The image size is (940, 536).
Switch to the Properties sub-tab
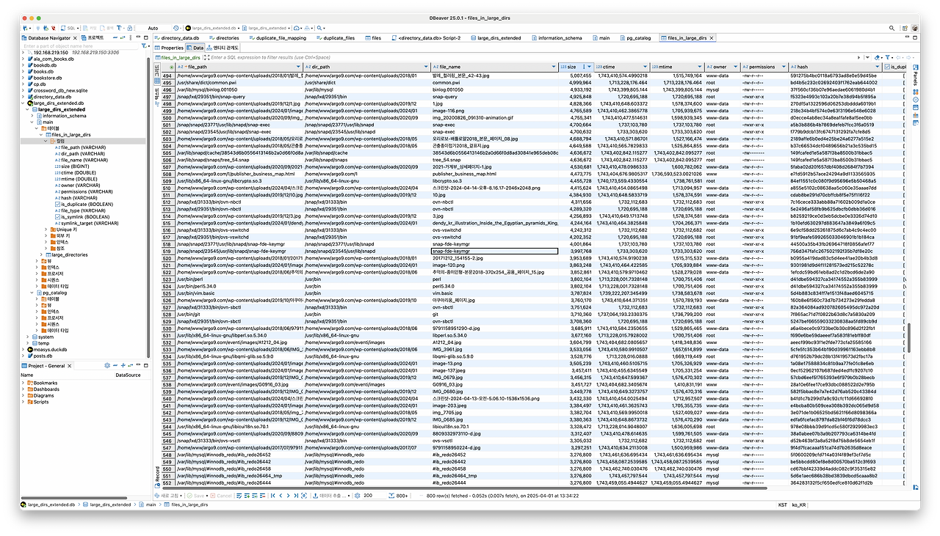169,47
